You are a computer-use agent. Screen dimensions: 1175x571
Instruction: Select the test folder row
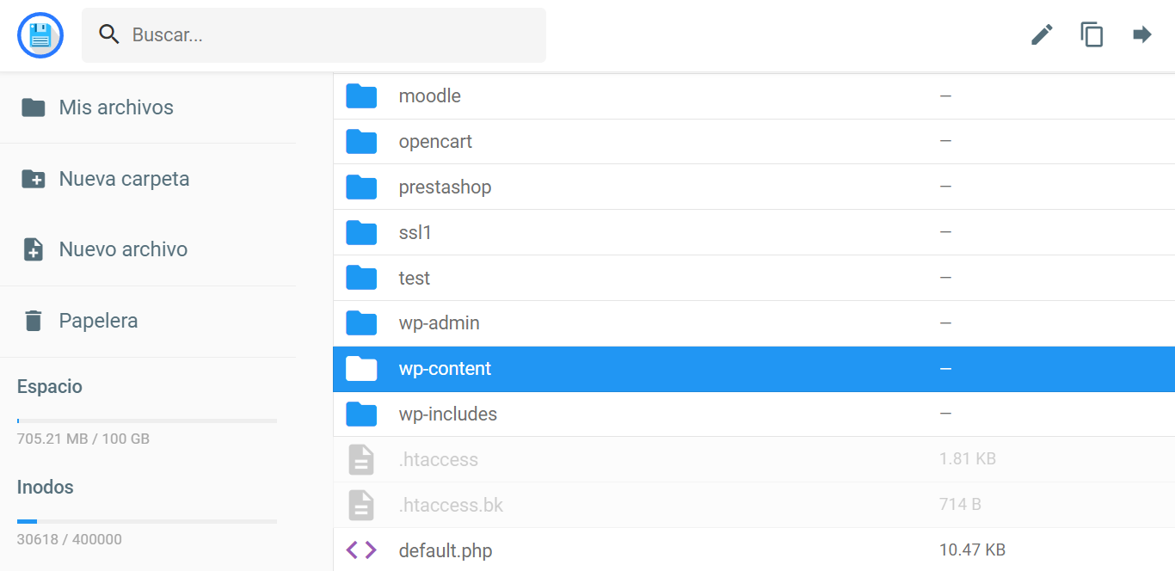coord(414,278)
